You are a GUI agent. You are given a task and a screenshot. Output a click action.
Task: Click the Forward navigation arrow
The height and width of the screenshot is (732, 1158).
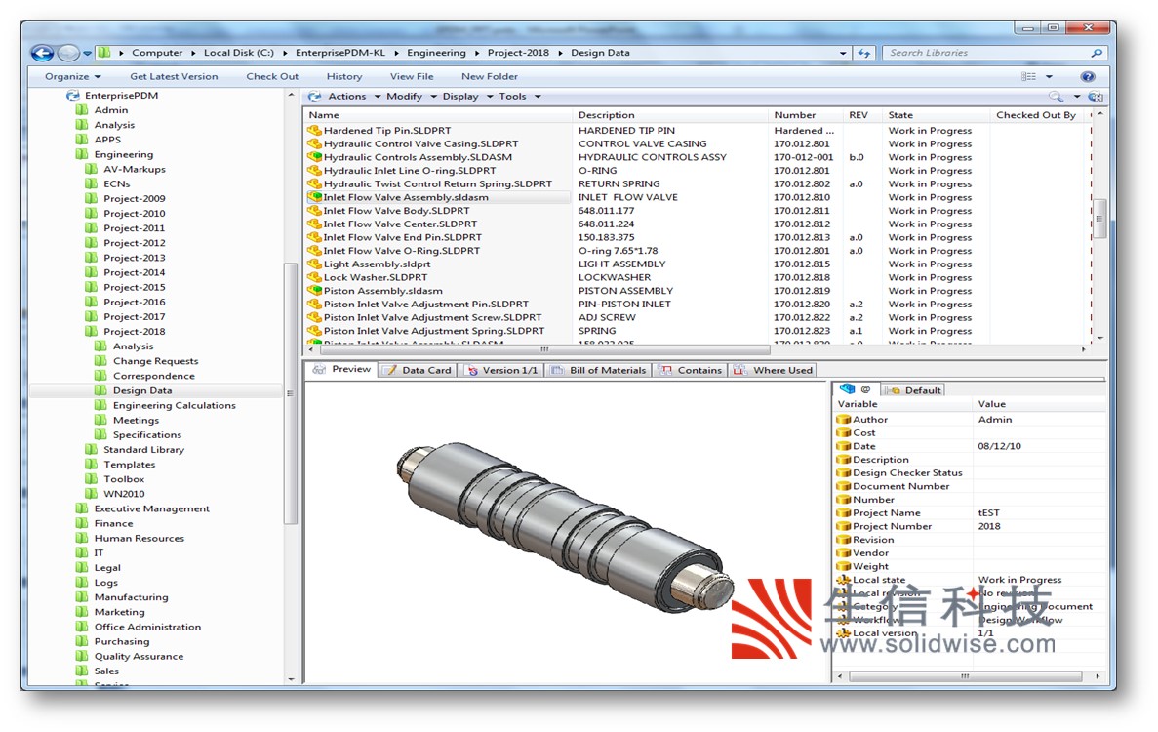pos(68,53)
